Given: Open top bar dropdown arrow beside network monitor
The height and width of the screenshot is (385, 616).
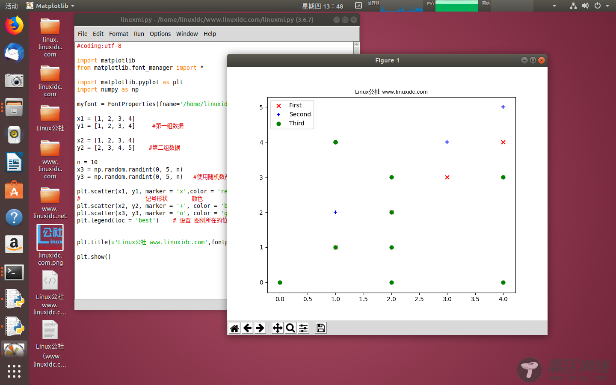Looking at the screenshot, I should [x=554, y=6].
